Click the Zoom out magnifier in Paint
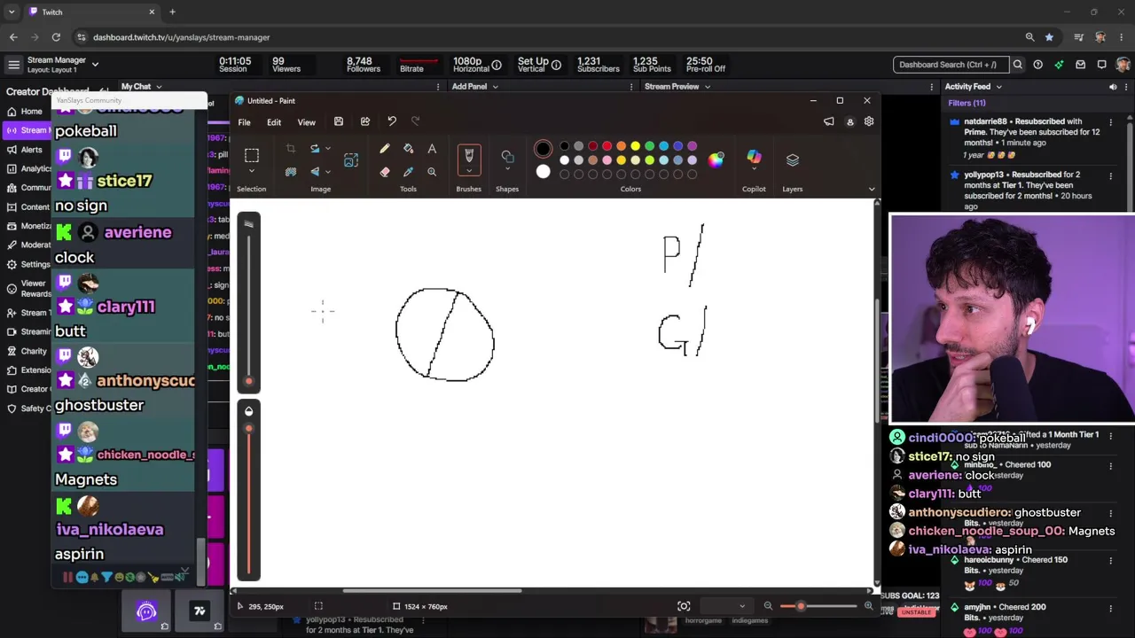 768,606
